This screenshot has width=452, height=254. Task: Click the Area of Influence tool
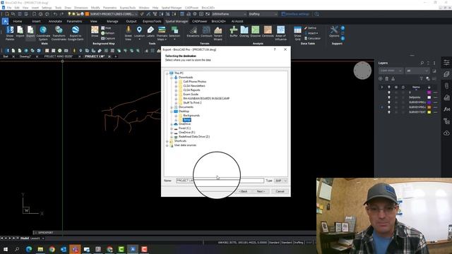point(281,33)
